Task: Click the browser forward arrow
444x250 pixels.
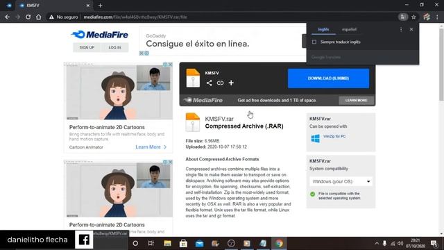Action: click(18, 17)
